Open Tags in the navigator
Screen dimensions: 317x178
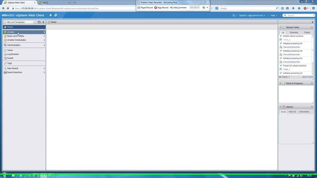24,63
